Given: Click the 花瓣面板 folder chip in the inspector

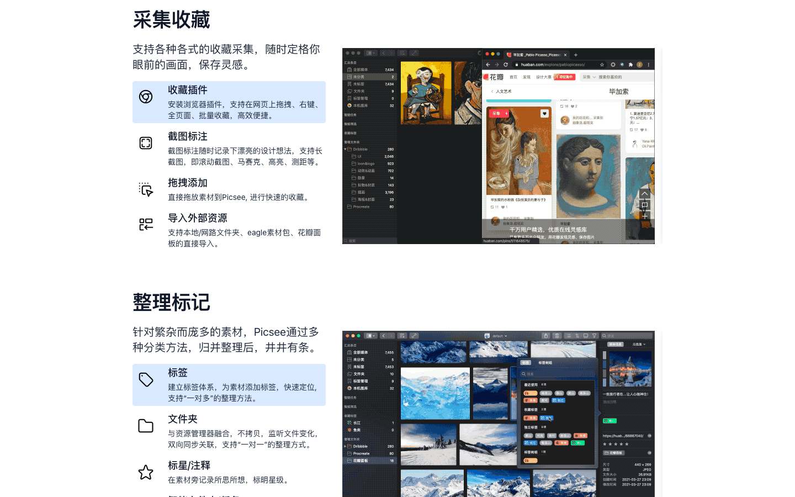Looking at the screenshot, I should (614, 453).
